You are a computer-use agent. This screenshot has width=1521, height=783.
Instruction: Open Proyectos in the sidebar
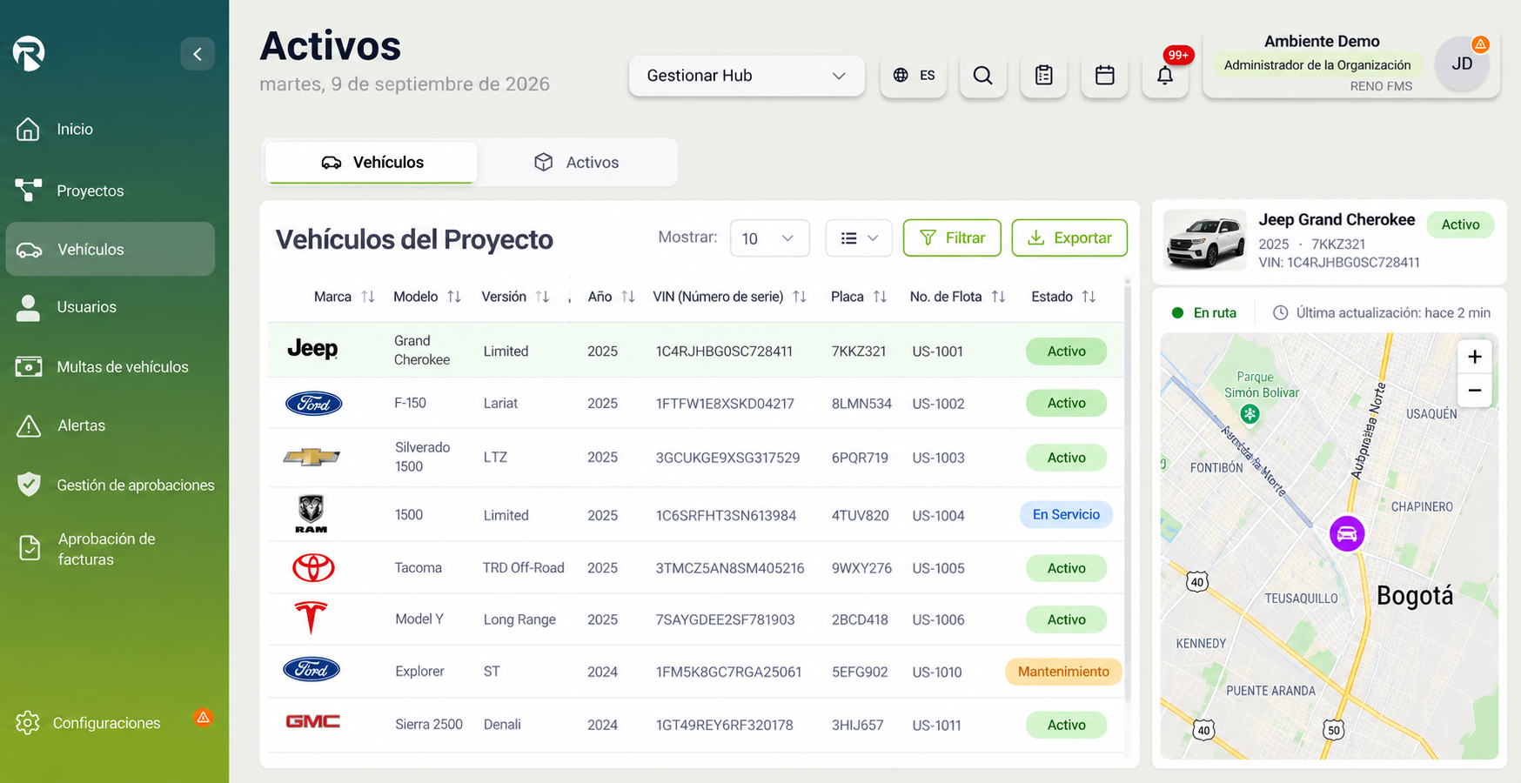[x=111, y=191]
